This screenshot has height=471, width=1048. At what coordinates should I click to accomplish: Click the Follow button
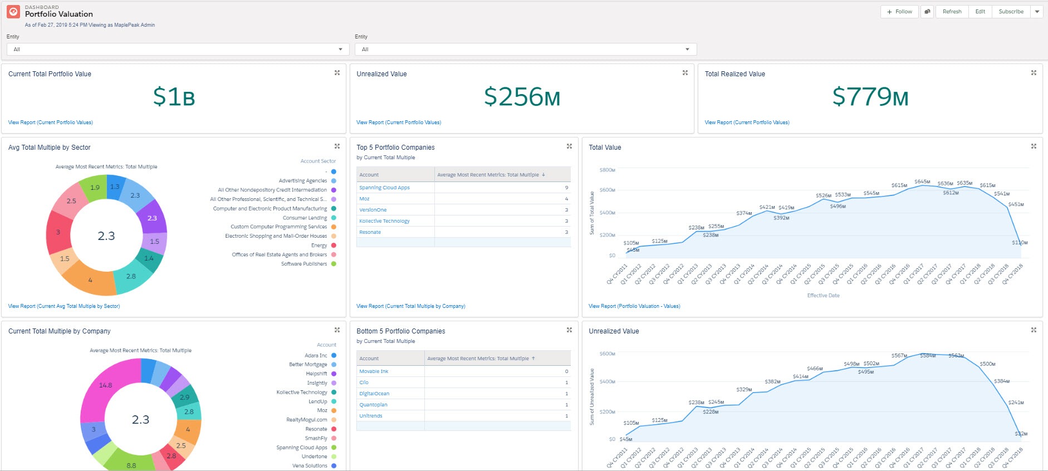[899, 12]
